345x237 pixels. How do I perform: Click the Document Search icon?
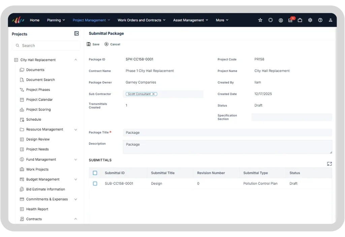tap(22, 80)
